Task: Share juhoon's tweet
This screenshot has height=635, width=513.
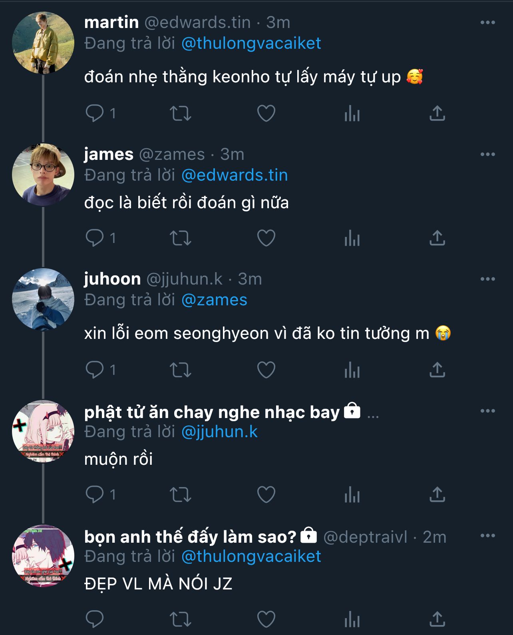Action: (437, 370)
